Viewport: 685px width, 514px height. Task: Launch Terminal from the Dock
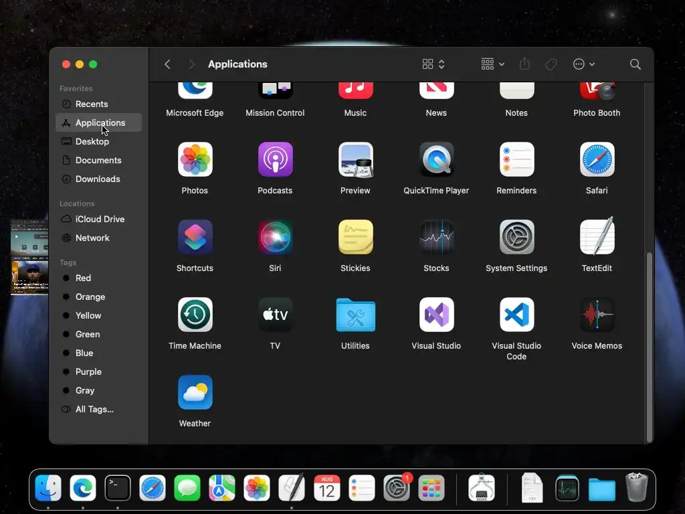pyautogui.click(x=118, y=488)
